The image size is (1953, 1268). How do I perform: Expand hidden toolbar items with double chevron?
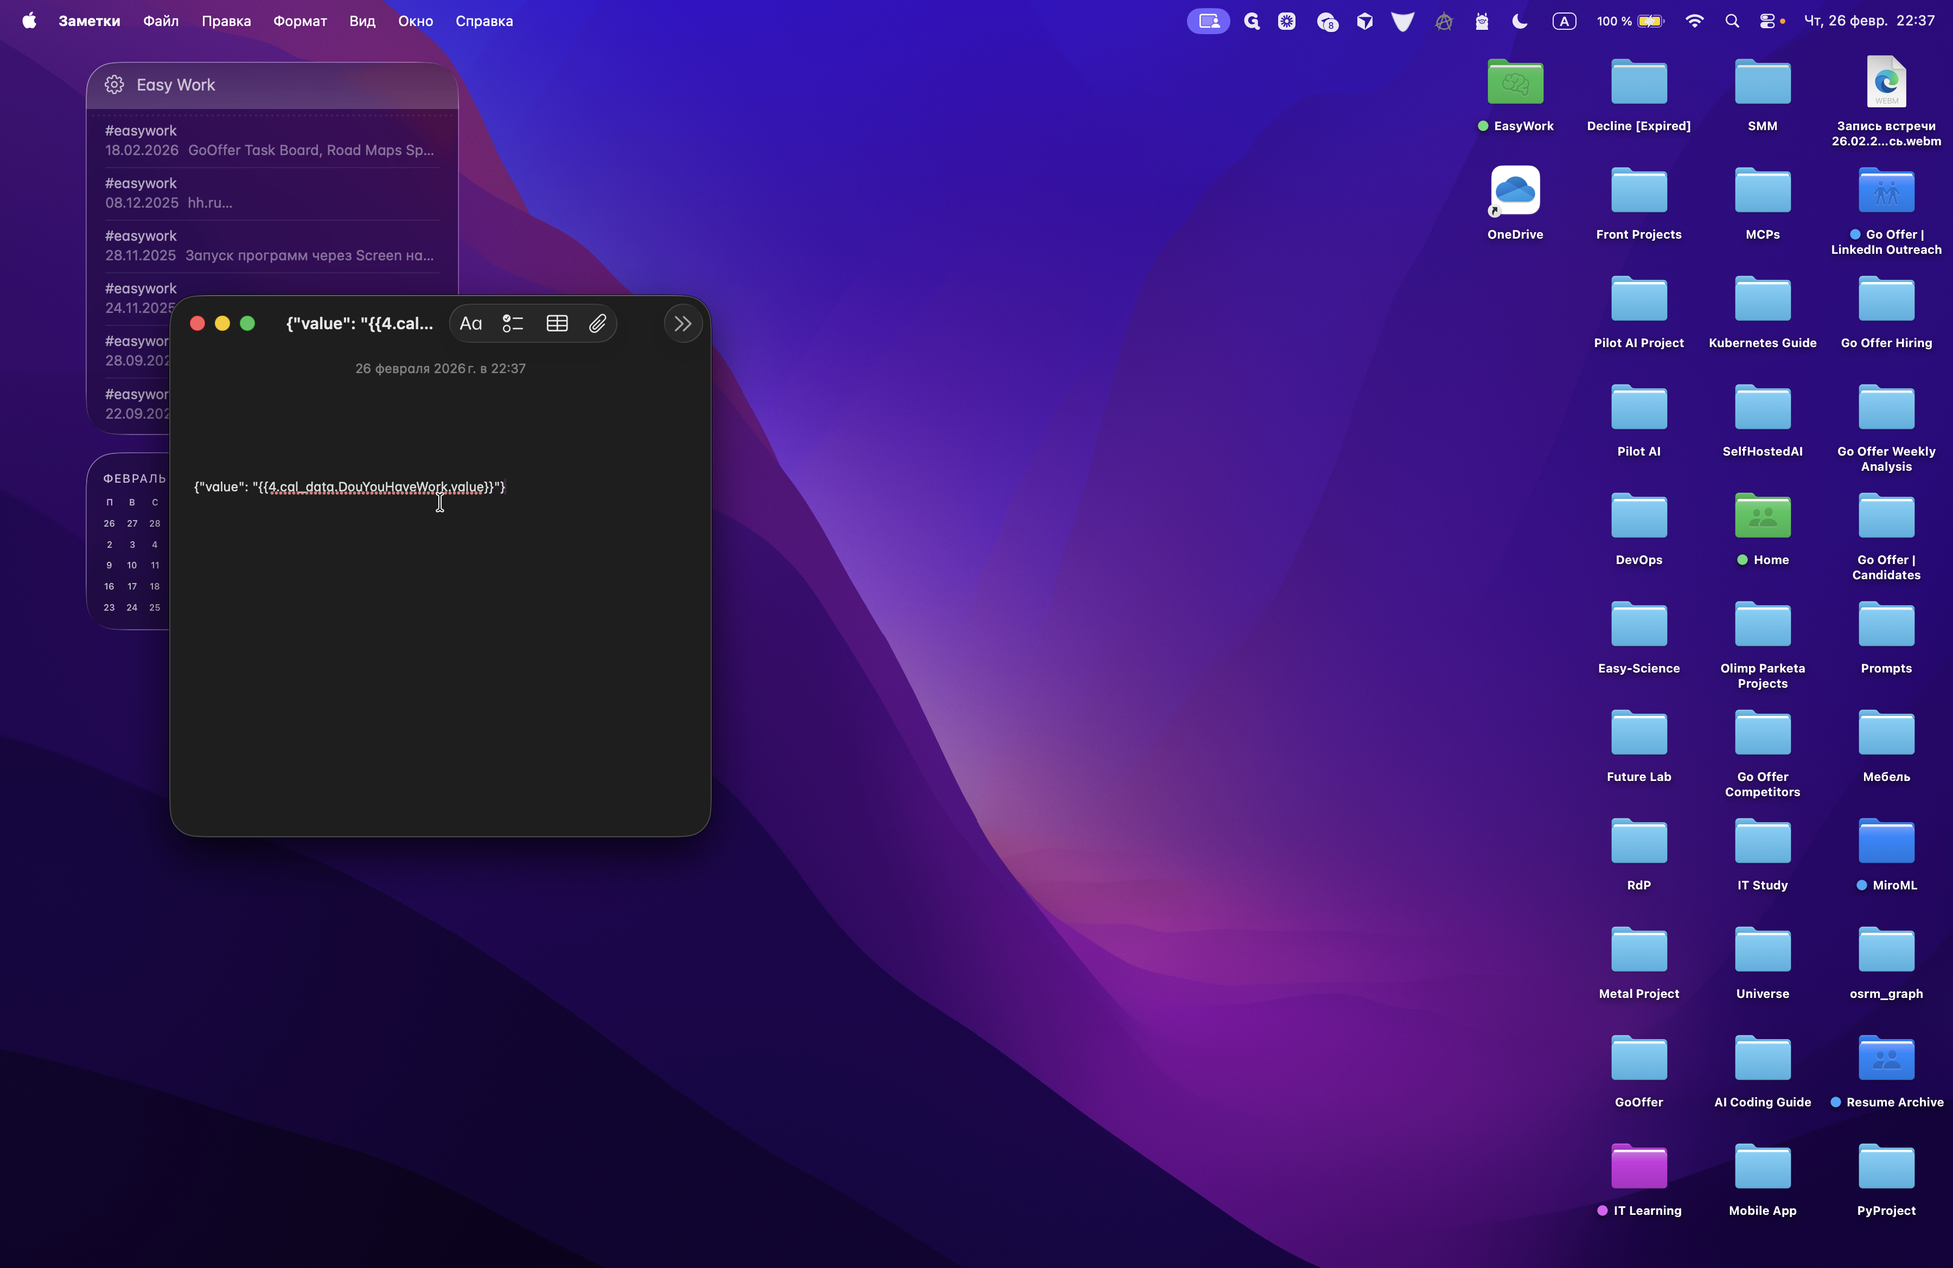[x=682, y=323]
